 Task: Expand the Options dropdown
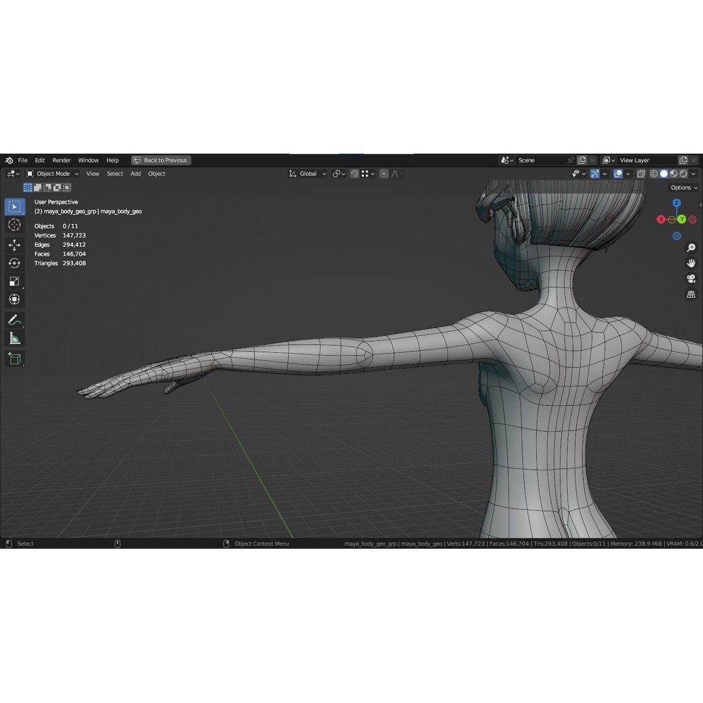(684, 187)
